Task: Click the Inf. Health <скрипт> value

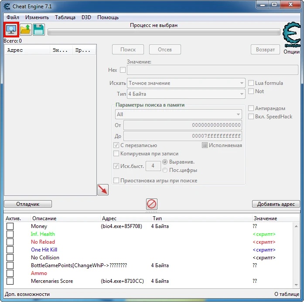Action: 264,234
